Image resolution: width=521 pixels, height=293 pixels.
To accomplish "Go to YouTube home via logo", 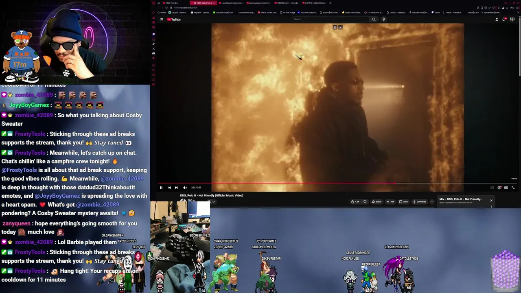I will (x=174, y=19).
